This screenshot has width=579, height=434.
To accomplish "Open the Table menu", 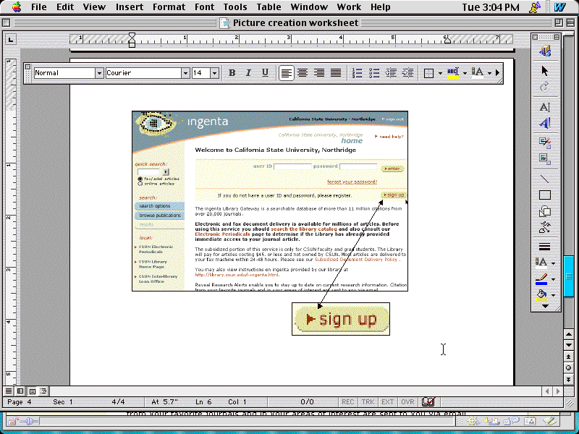I will click(269, 7).
